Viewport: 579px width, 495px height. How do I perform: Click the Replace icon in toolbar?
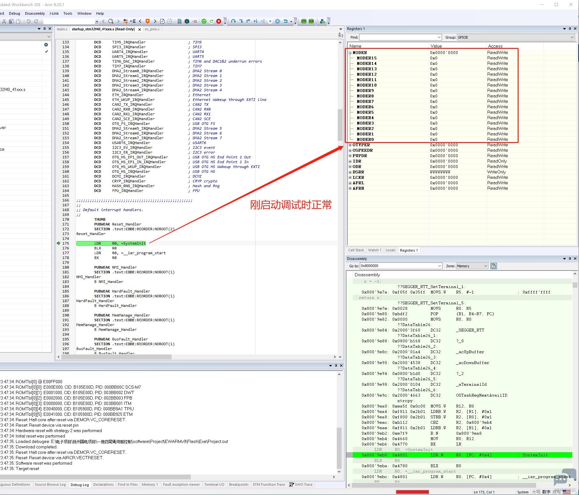[x=126, y=21]
